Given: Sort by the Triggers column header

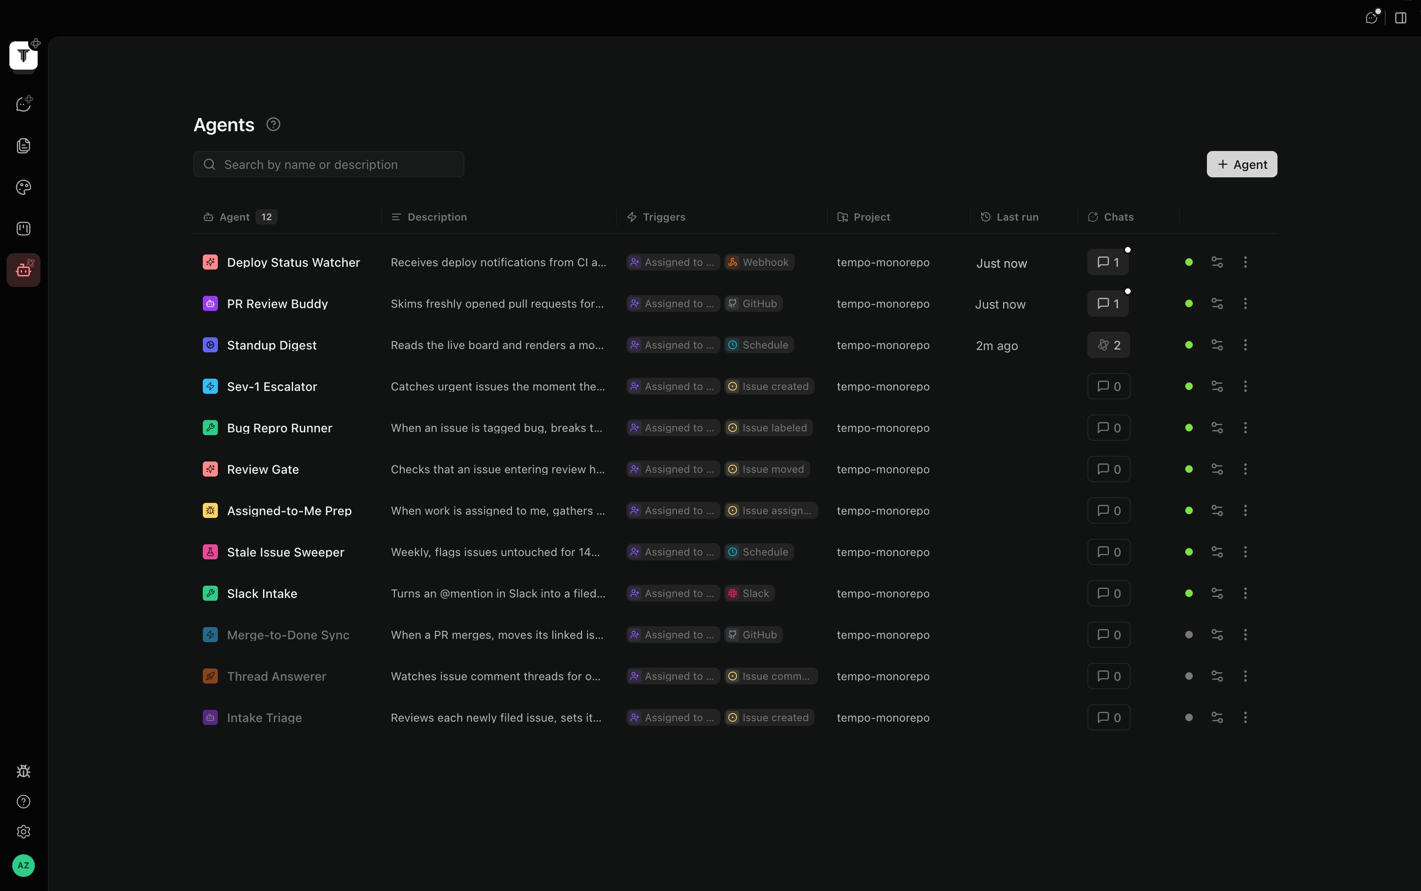Looking at the screenshot, I should click(x=656, y=217).
